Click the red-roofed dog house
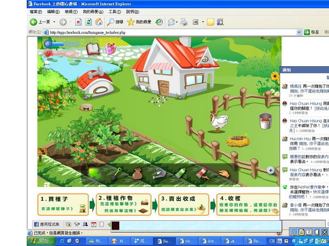 (x=95, y=82)
